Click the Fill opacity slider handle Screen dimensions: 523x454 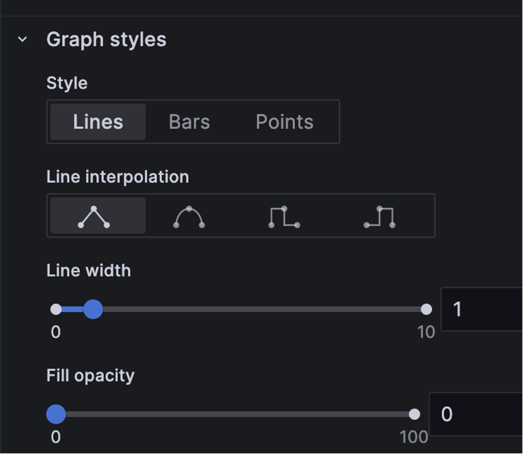pyautogui.click(x=56, y=414)
